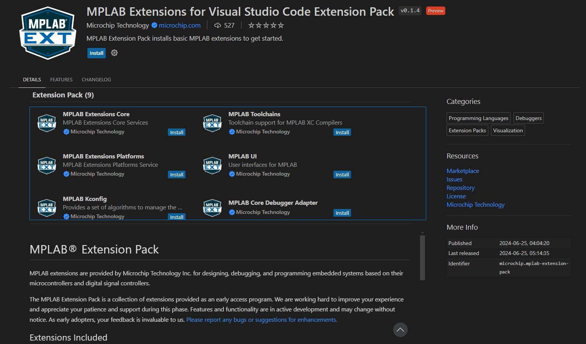Click the five-star rating display
This screenshot has width=586, height=344.
(x=266, y=25)
